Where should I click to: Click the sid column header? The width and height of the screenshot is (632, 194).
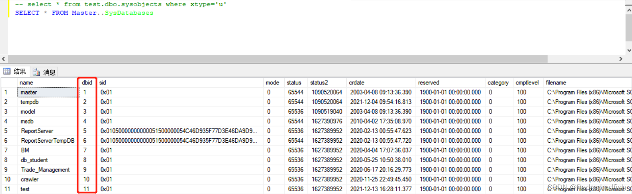coord(181,83)
